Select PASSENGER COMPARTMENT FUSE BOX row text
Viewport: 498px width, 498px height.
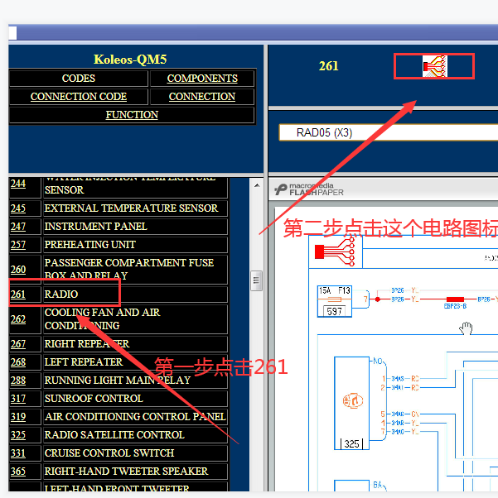coord(129,269)
